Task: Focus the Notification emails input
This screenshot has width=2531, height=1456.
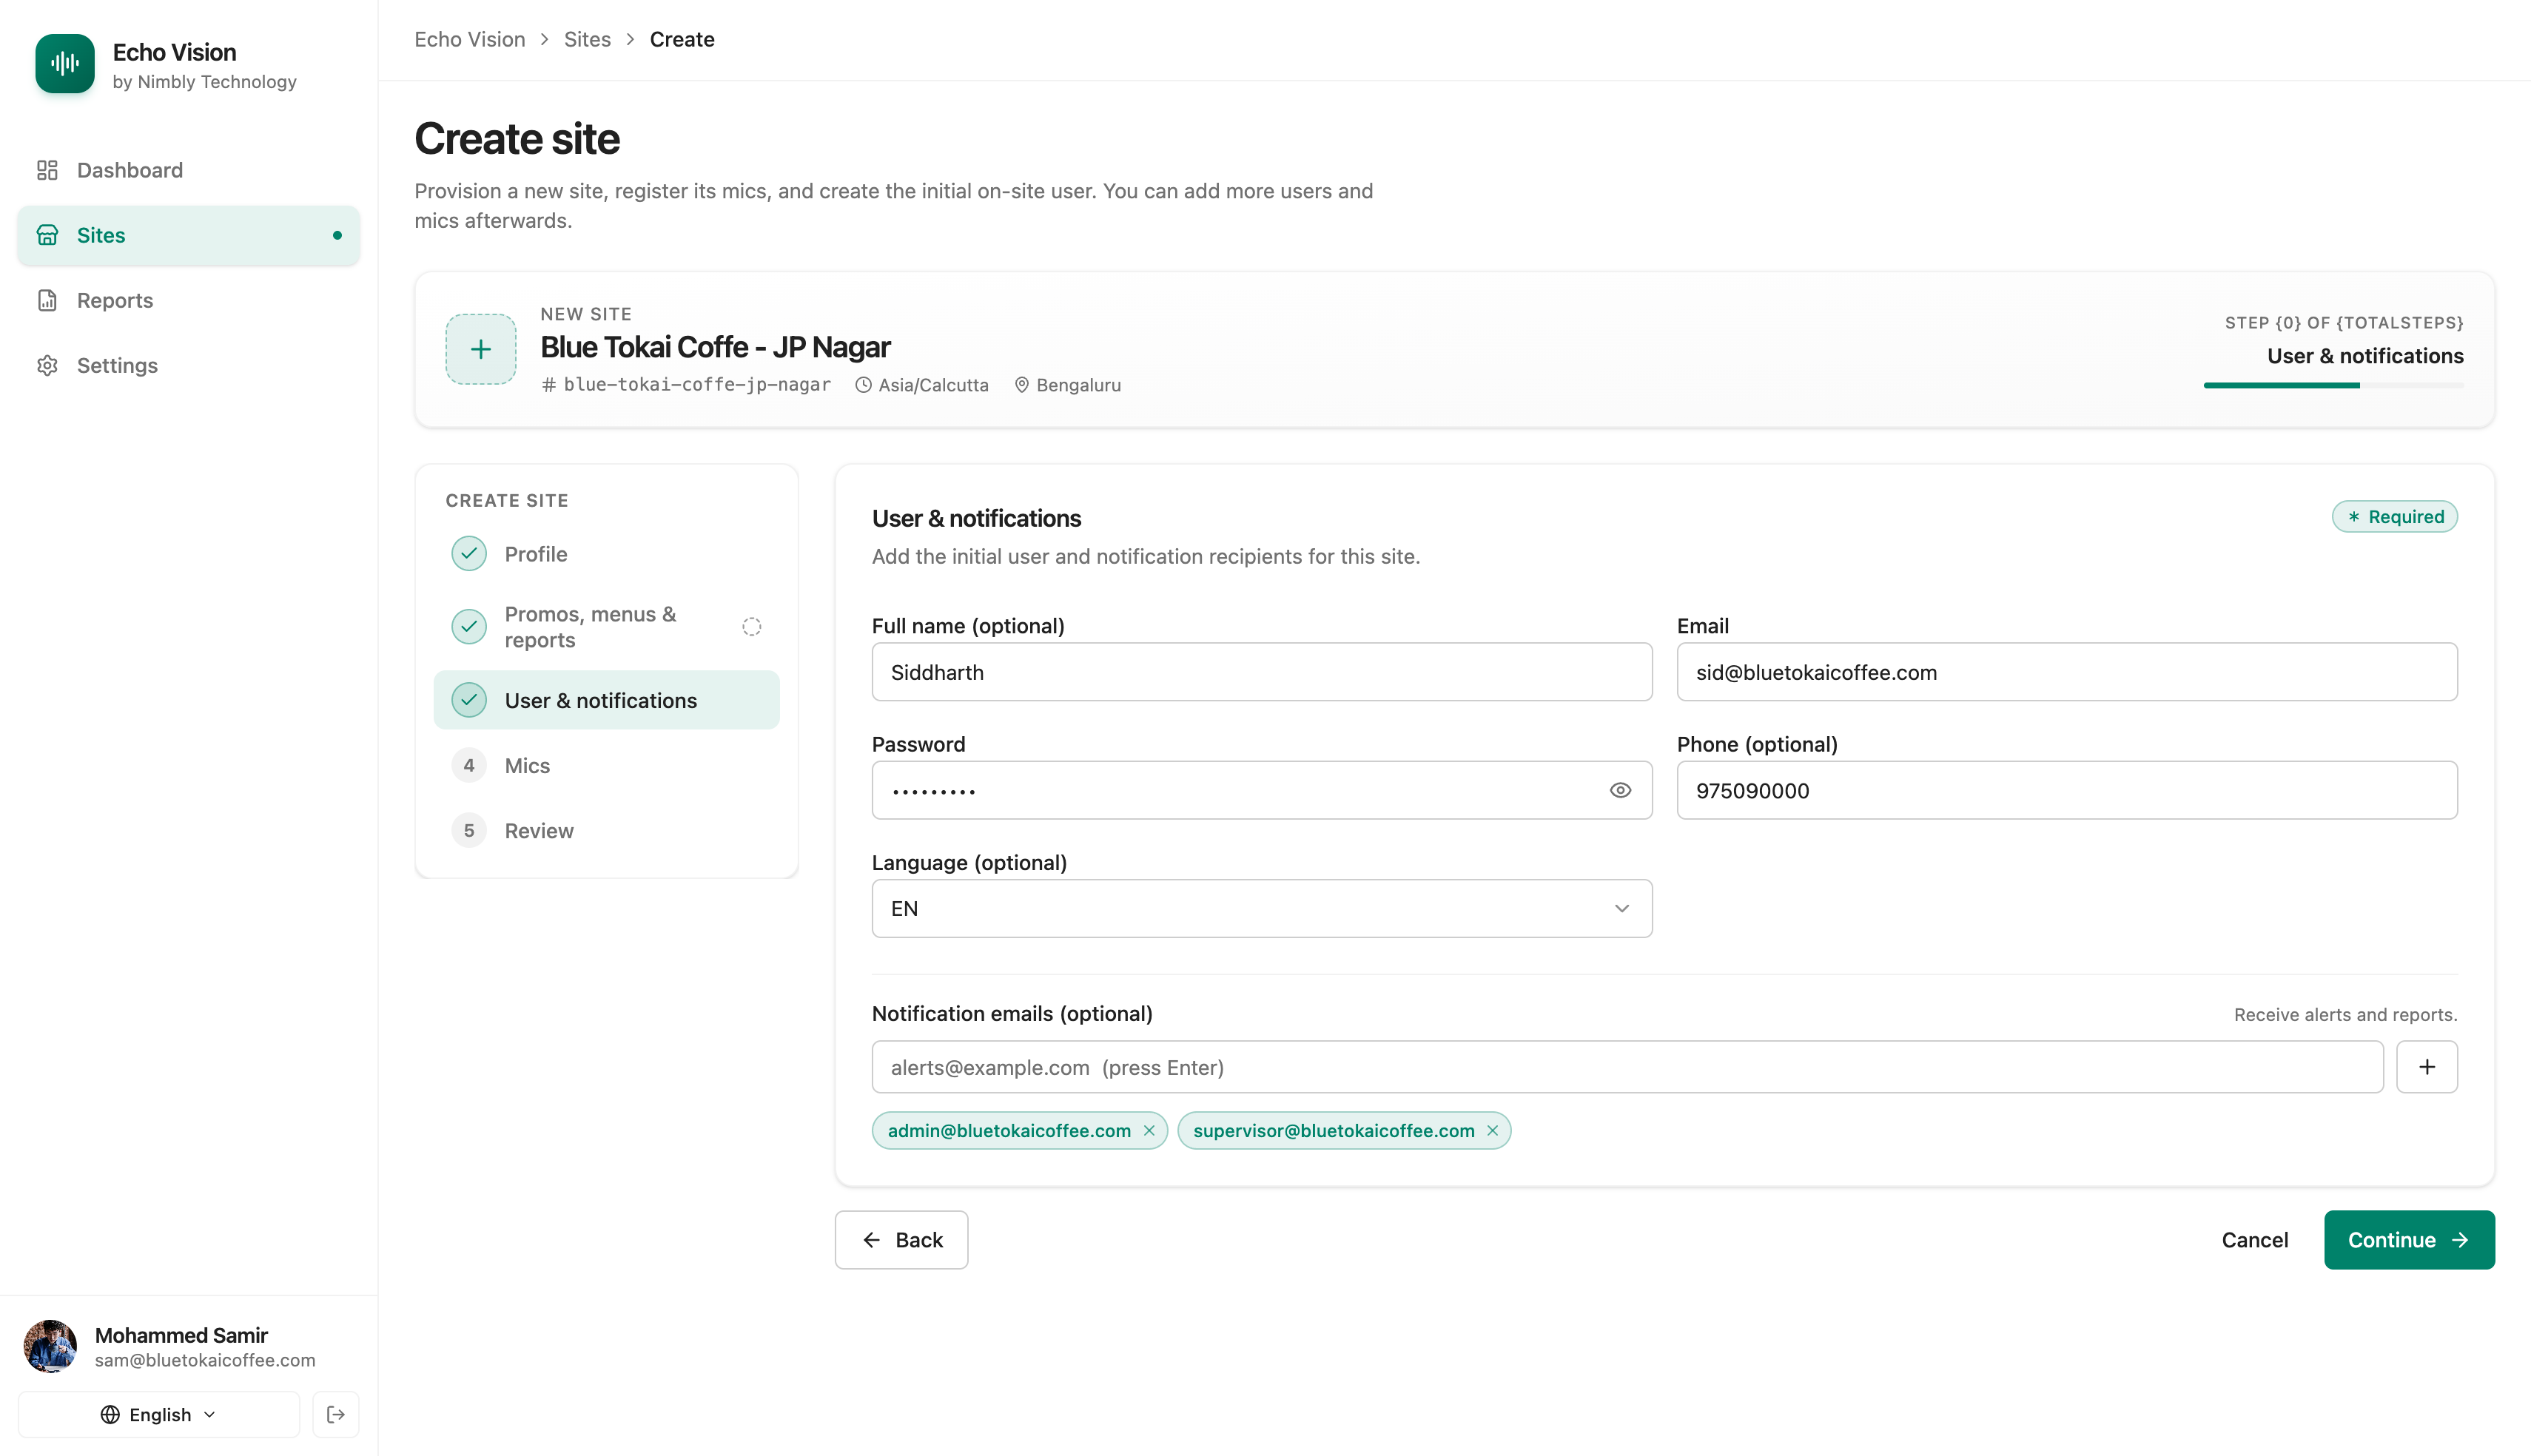Action: [1628, 1067]
